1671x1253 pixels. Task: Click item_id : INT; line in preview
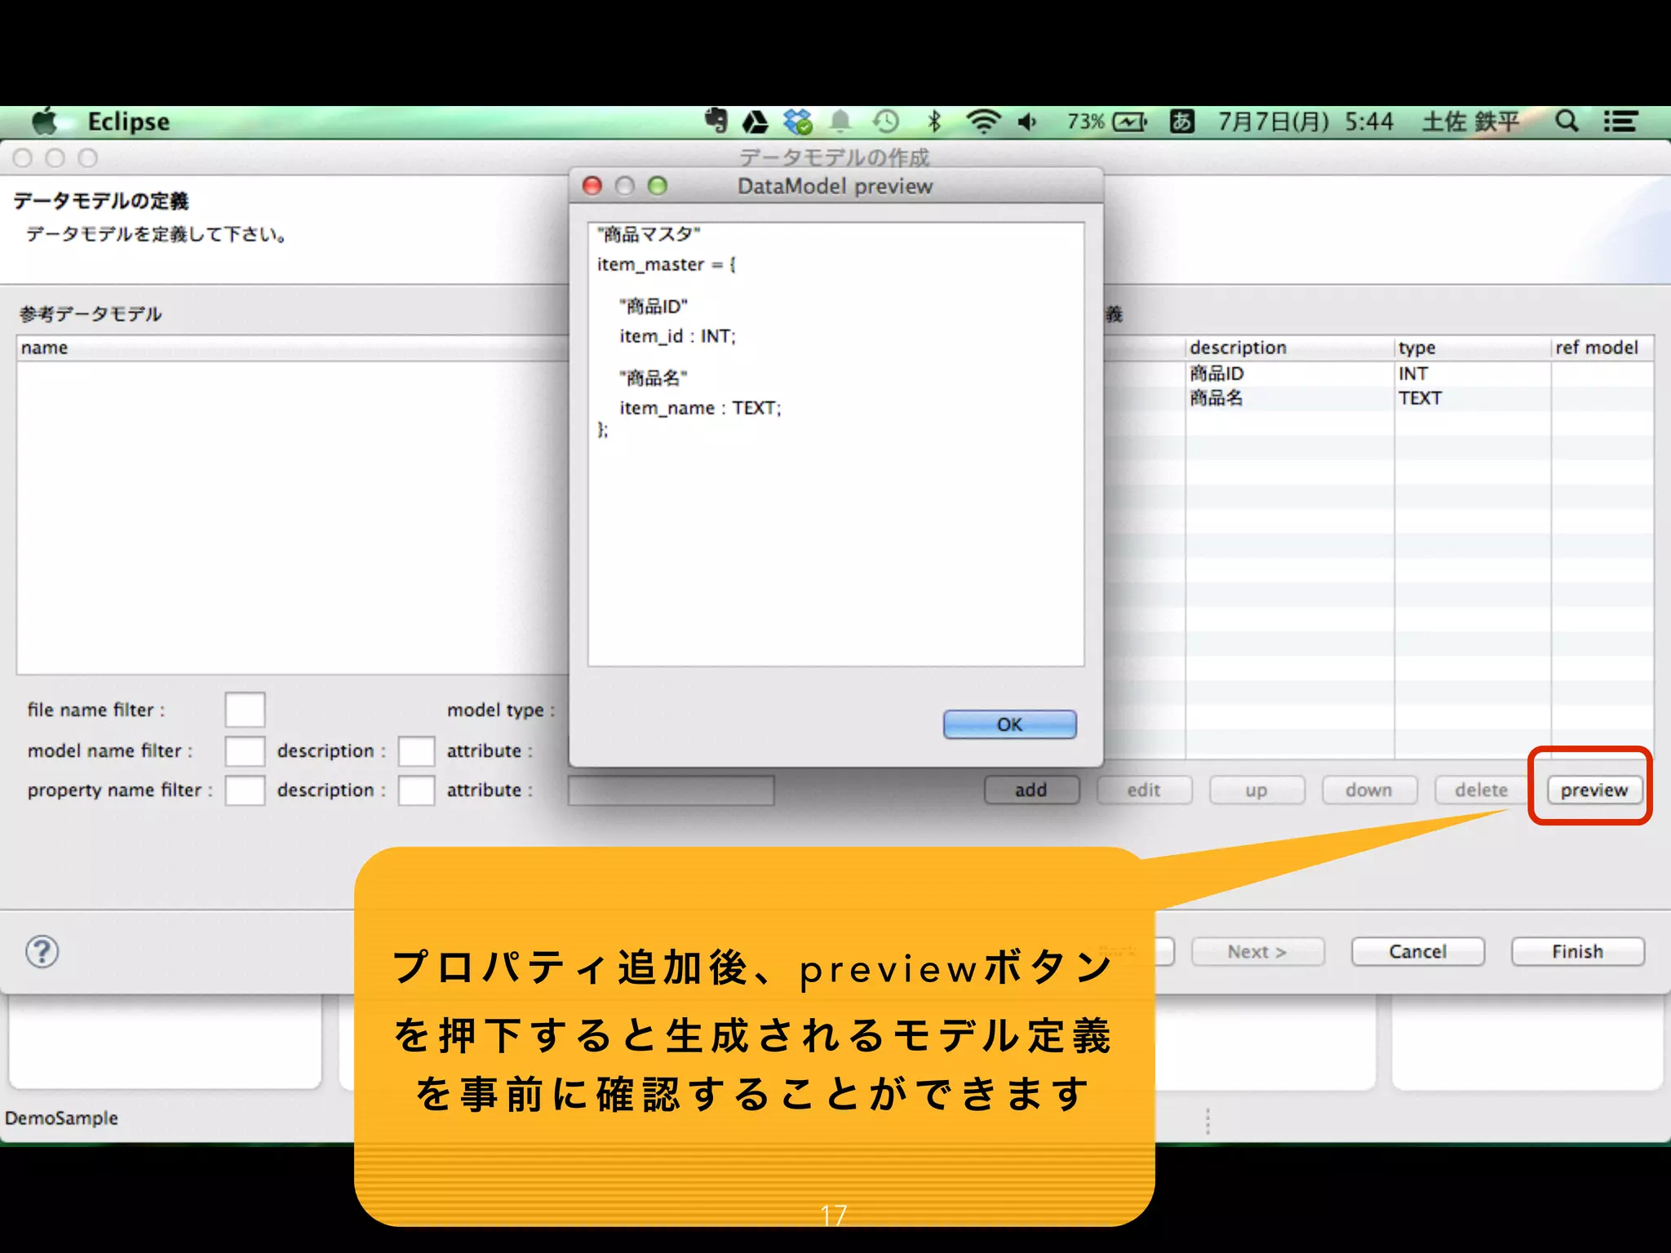click(x=677, y=336)
